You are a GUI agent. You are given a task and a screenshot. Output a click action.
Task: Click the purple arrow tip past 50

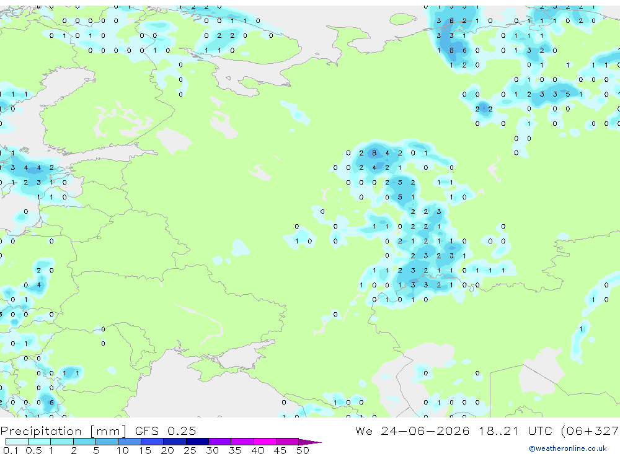pyautogui.click(x=309, y=442)
